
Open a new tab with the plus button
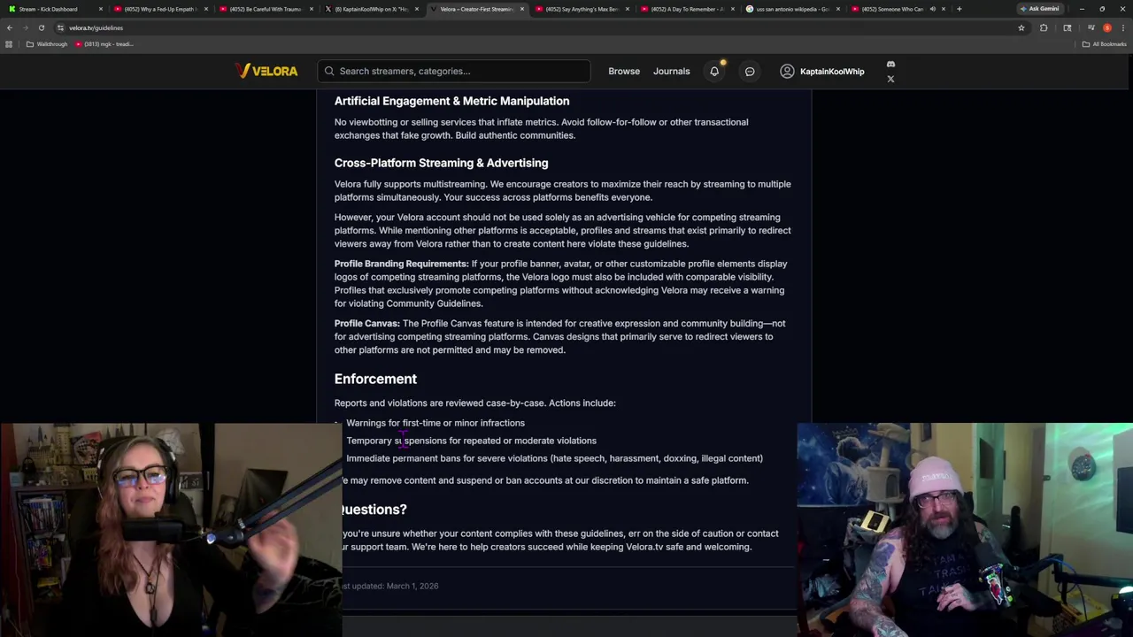tap(959, 9)
